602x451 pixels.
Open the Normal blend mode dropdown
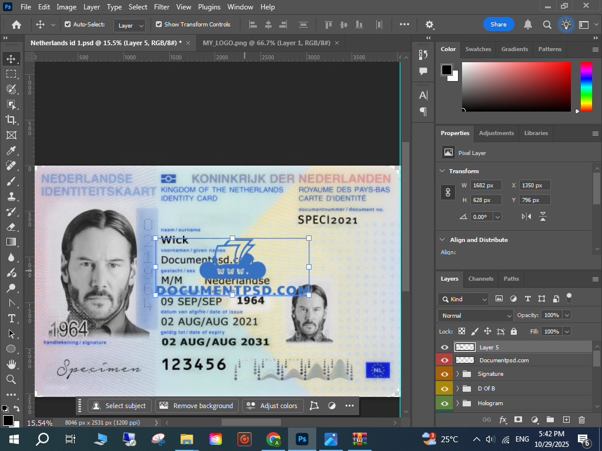pos(476,315)
